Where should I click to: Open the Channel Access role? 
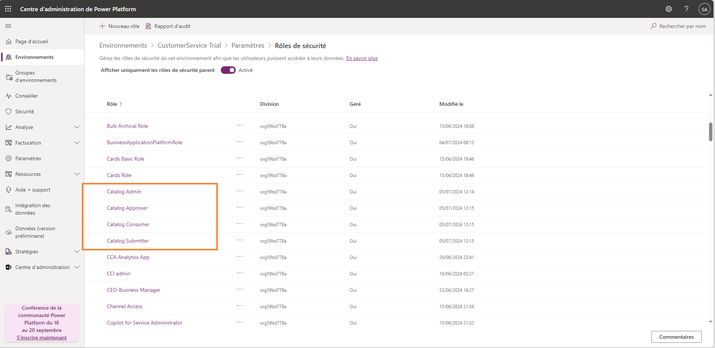tap(125, 307)
